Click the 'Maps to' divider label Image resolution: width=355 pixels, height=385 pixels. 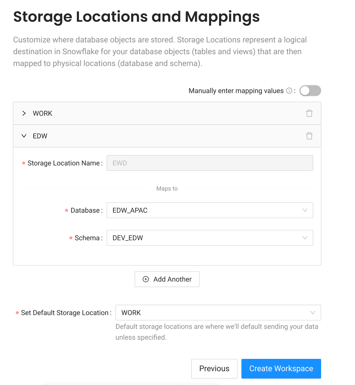[167, 188]
